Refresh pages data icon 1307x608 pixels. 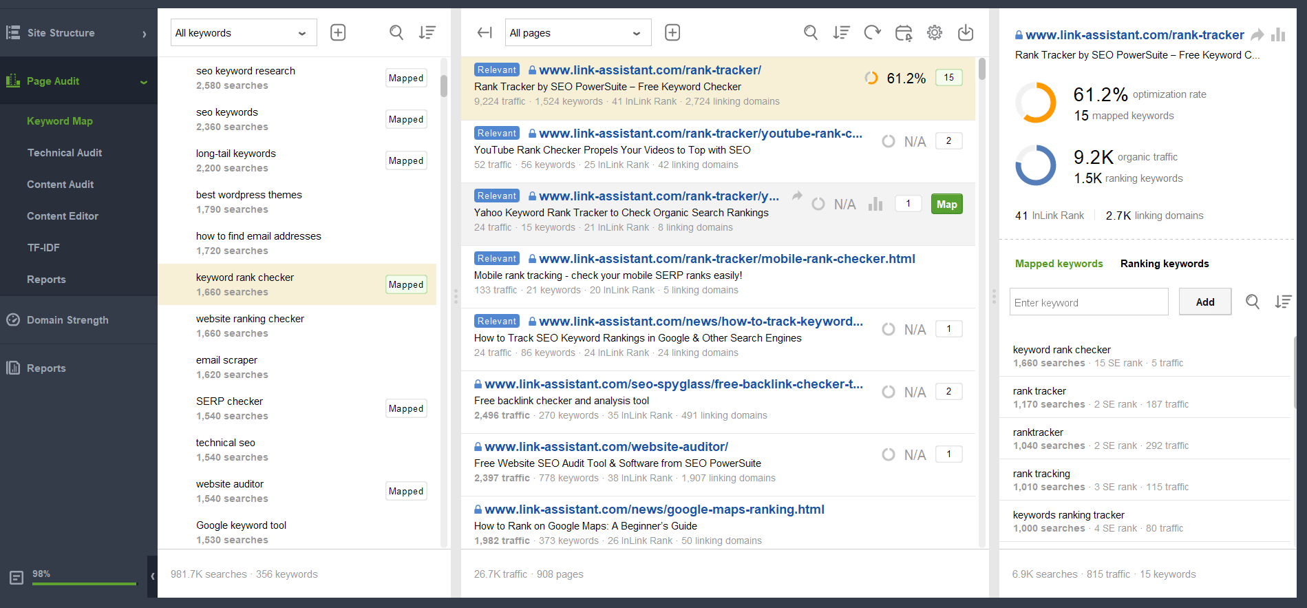click(872, 32)
